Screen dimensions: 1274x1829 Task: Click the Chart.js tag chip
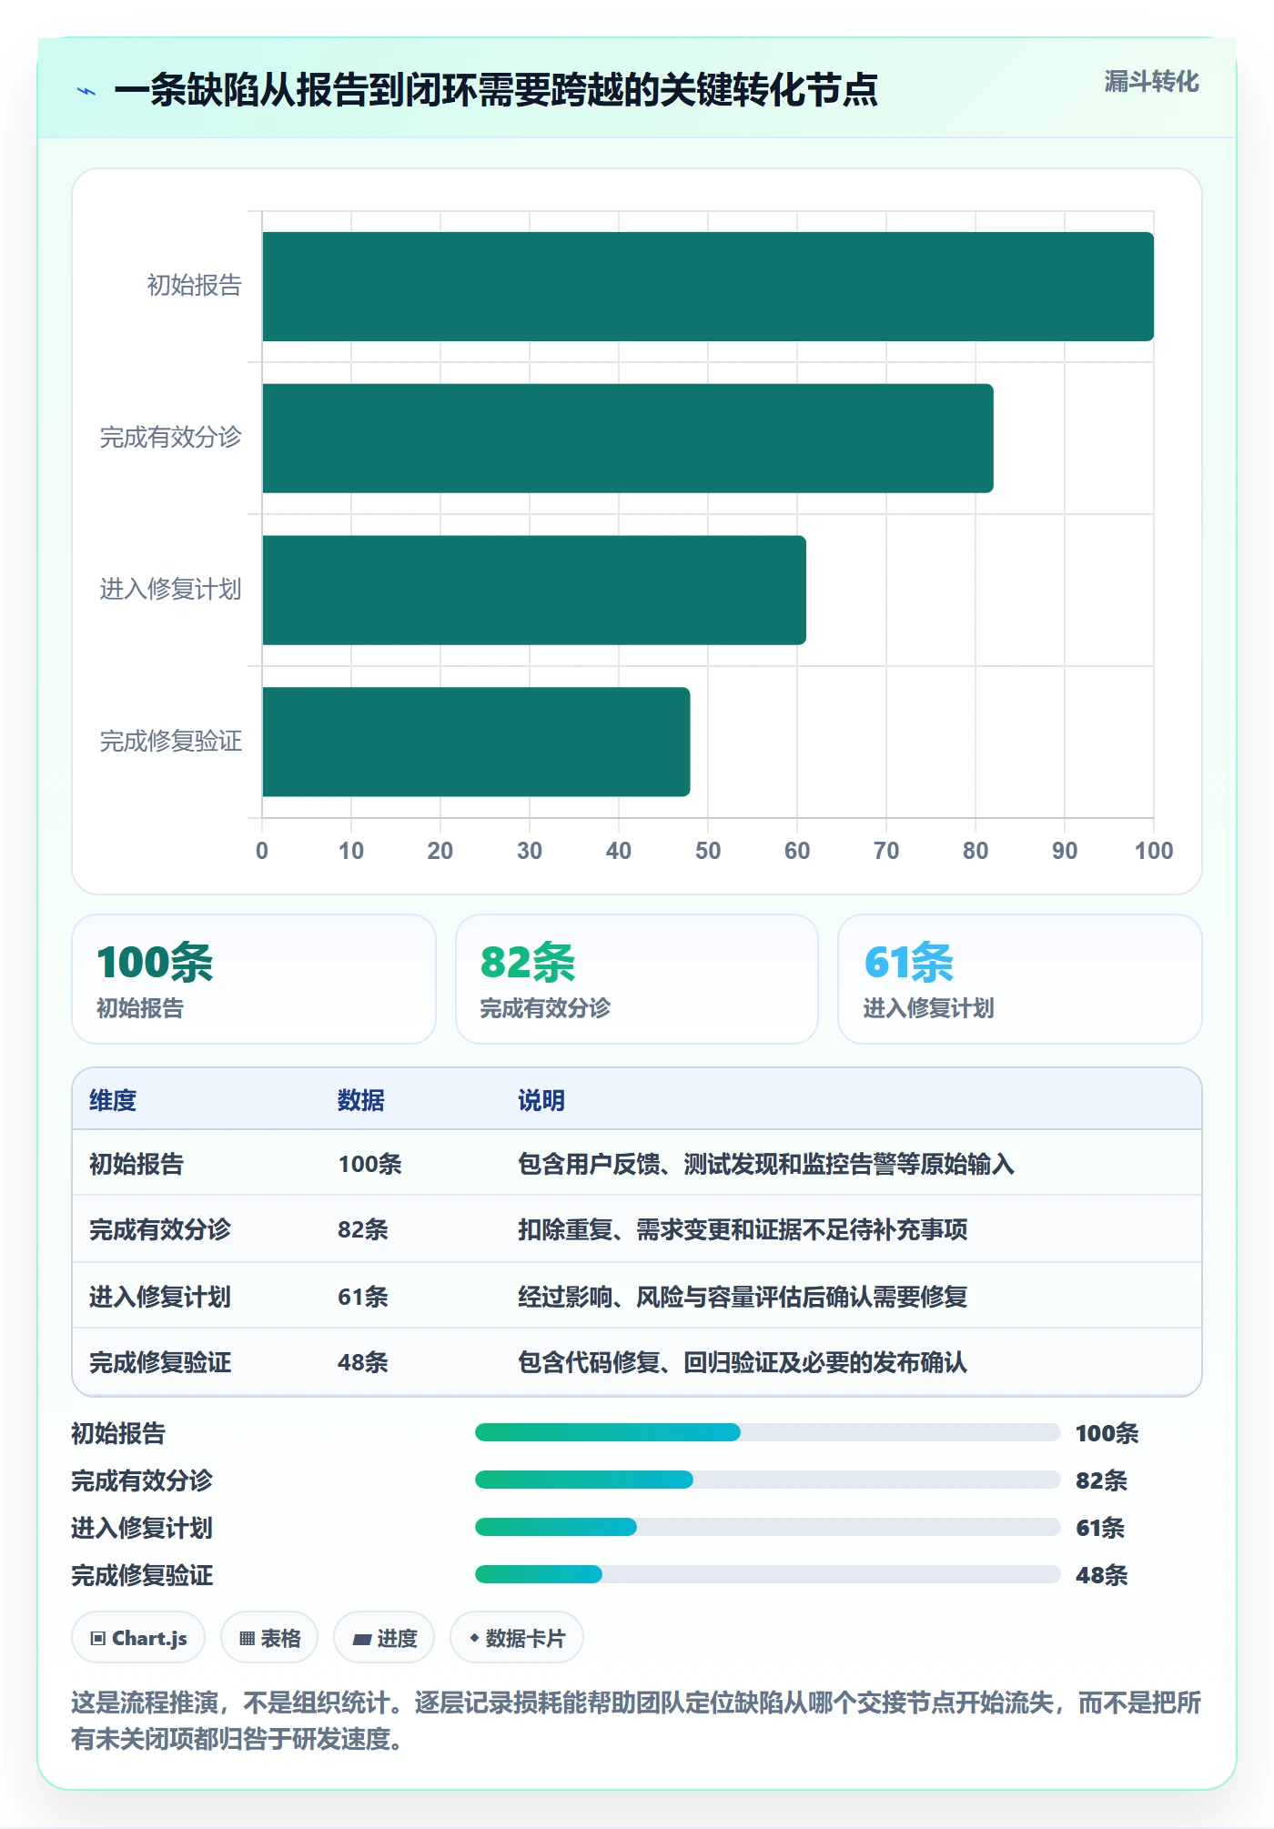coord(138,1638)
